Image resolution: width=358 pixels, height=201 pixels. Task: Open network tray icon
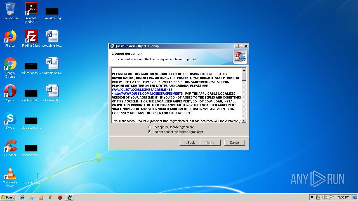click(x=318, y=197)
